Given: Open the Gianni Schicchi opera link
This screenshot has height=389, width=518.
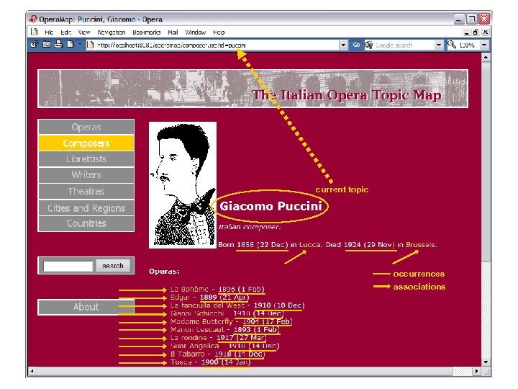Looking at the screenshot, I should 197,313.
